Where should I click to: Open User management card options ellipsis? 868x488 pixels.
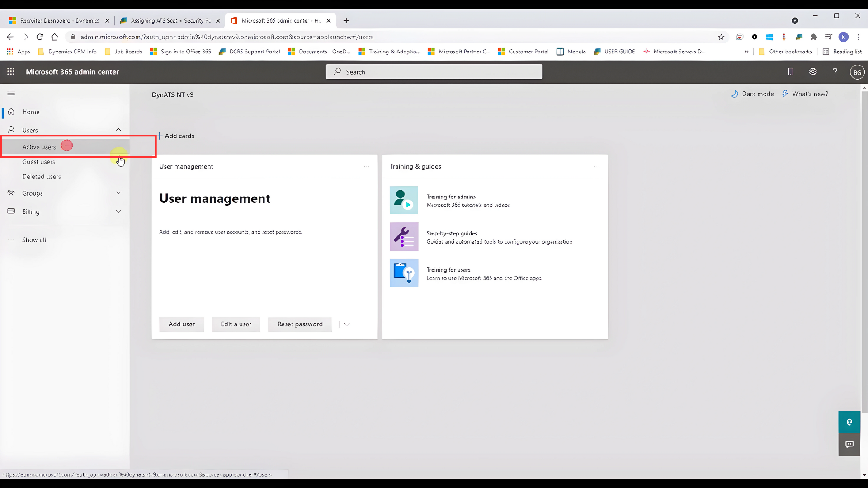(x=367, y=166)
